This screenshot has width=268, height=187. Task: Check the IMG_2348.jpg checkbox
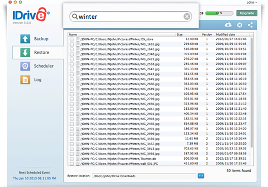(x=72, y=54)
